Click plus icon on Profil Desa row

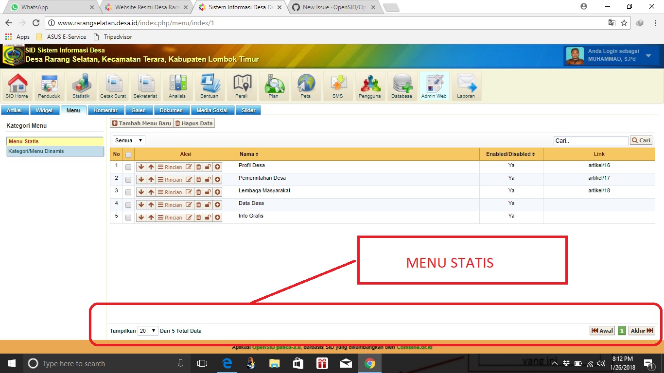tap(217, 167)
